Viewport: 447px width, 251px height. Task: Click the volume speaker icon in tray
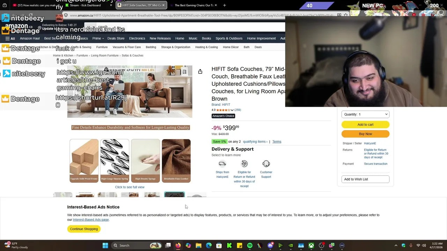click(x=424, y=245)
